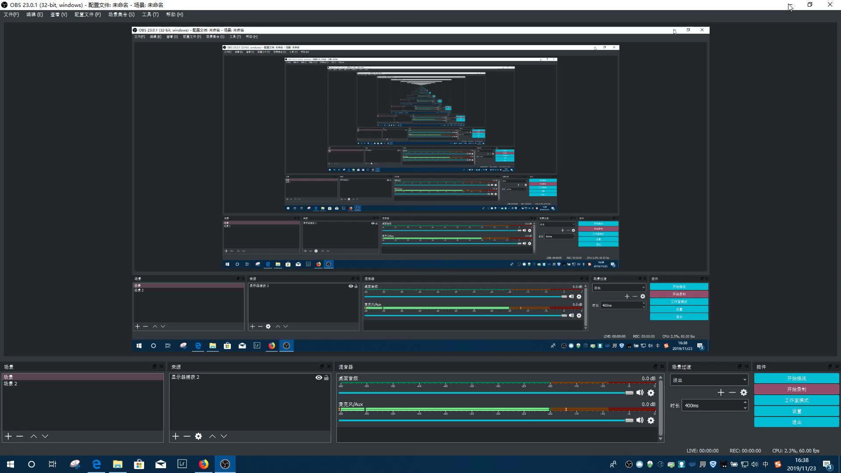Open the 查看(V) menu

pyautogui.click(x=59, y=14)
